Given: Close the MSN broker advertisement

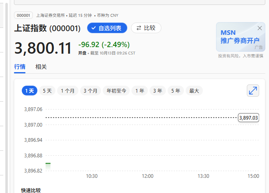Looking at the screenshot, I should (260, 28).
